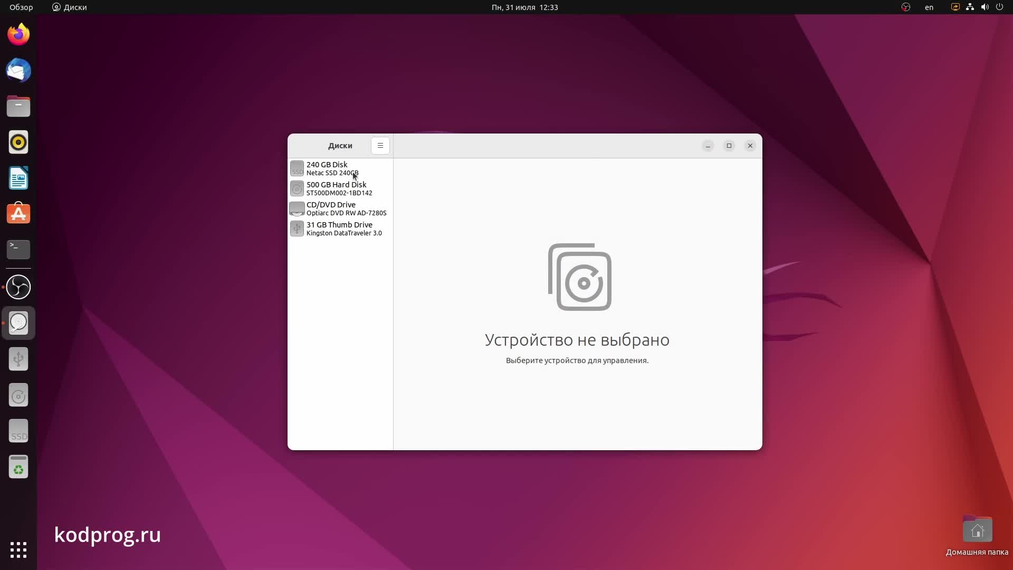Open the Диски application menu
The height and width of the screenshot is (570, 1013).
pos(69,7)
